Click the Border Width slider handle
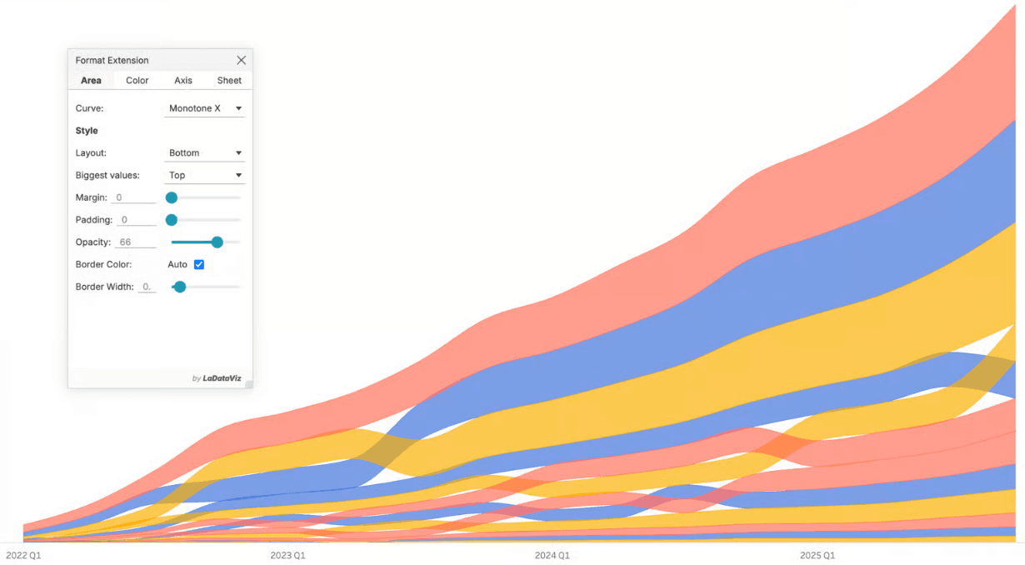Image resolution: width=1025 pixels, height=565 pixels. (x=180, y=287)
